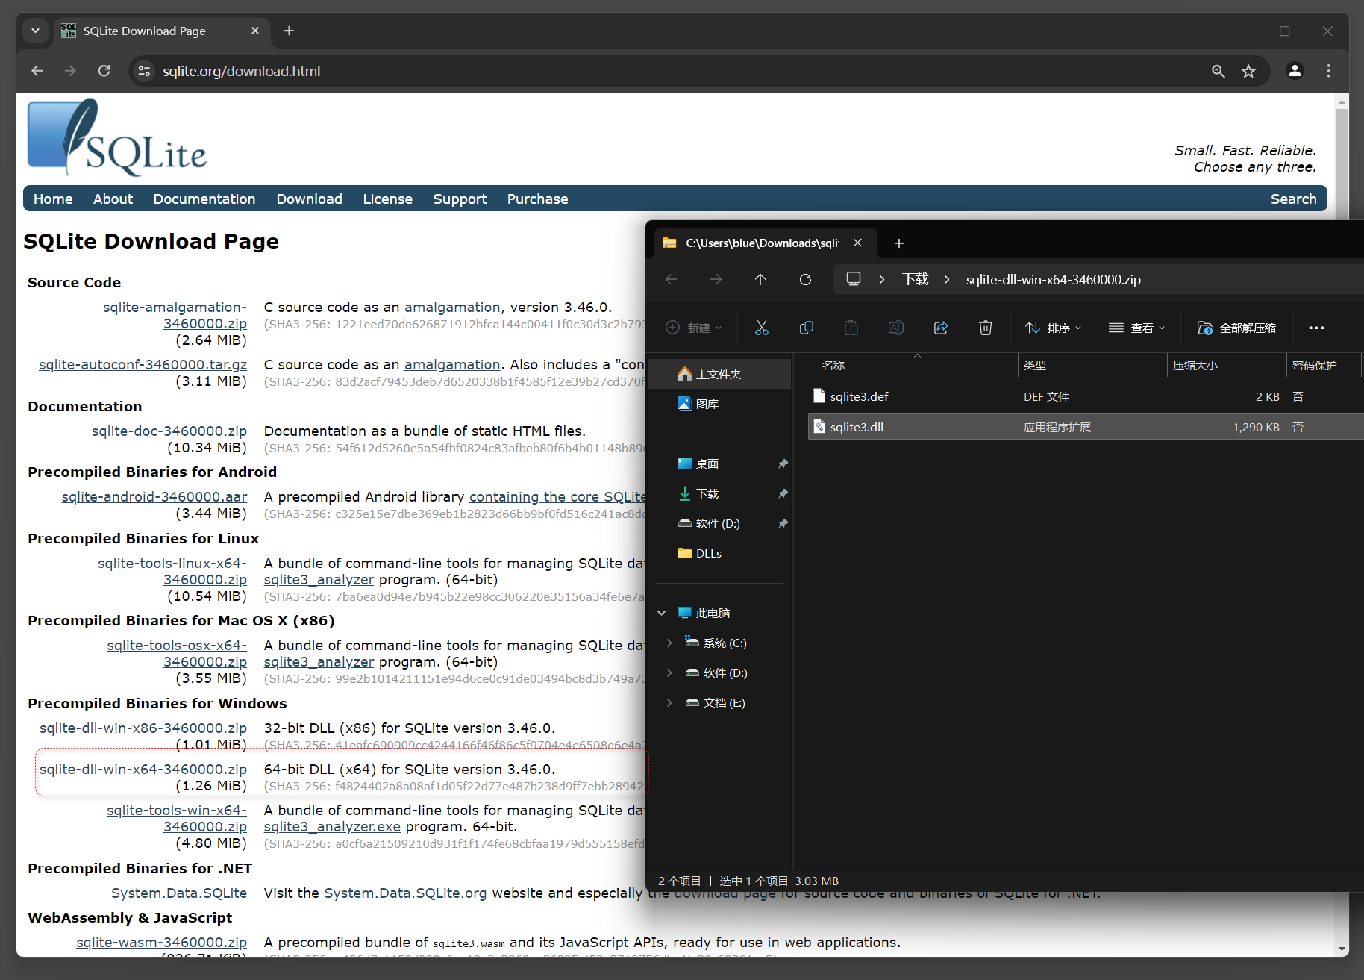This screenshot has height=980, width=1364.
Task: Unpin 下载 using its pin icon
Action: 783,493
